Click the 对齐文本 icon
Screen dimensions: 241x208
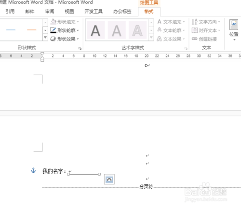click(x=195, y=30)
